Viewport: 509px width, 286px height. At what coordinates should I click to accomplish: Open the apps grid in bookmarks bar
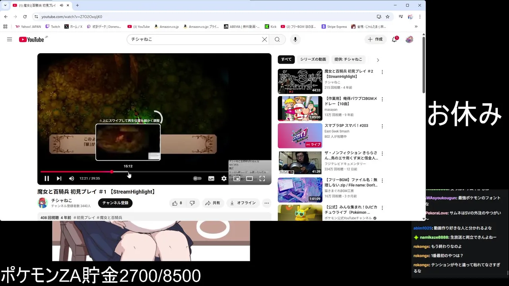[x=5, y=27]
